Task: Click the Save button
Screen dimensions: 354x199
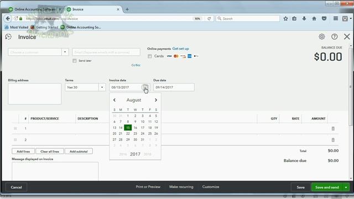Action: pos(300,187)
